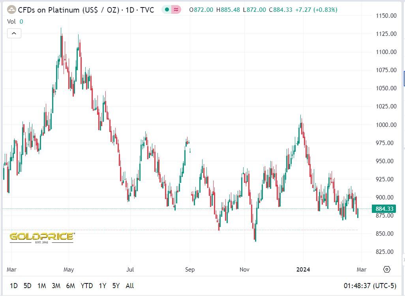
Task: Open timezone menu showing UTC-5 clock
Action: point(370,286)
